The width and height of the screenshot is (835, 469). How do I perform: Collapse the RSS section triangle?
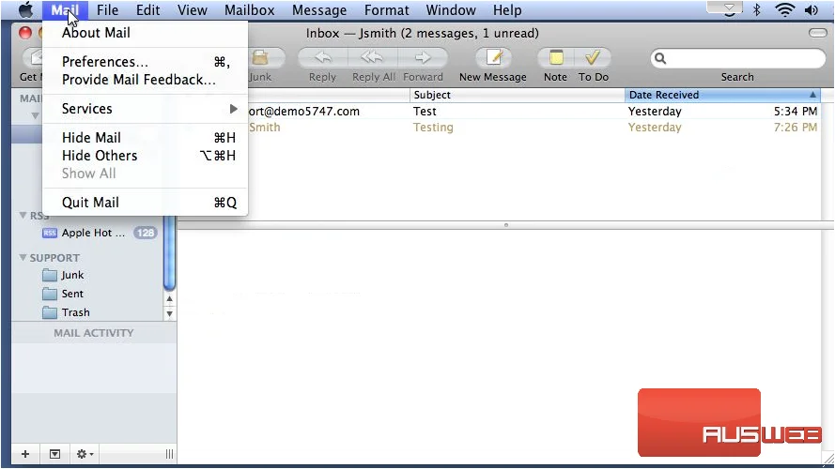pos(23,216)
